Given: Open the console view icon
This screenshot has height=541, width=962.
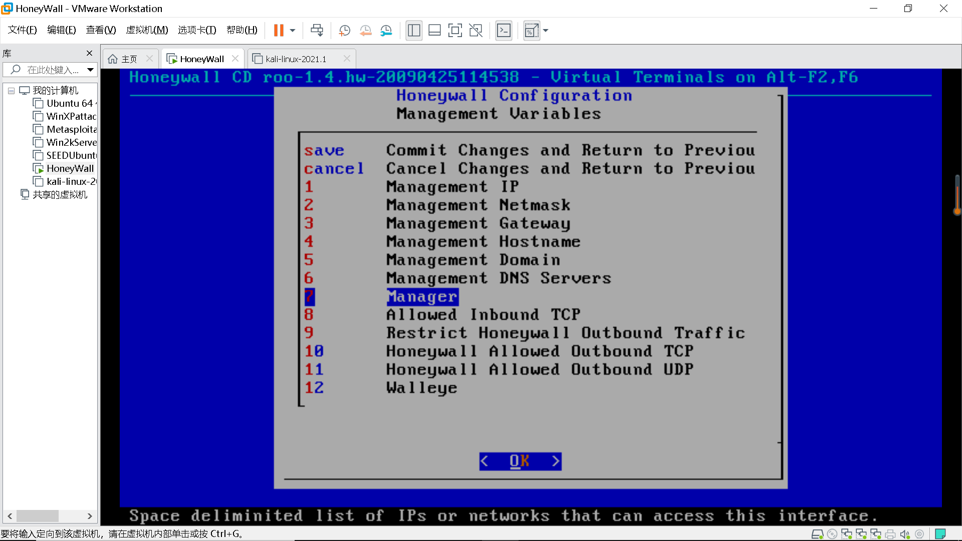Looking at the screenshot, I should click(504, 31).
